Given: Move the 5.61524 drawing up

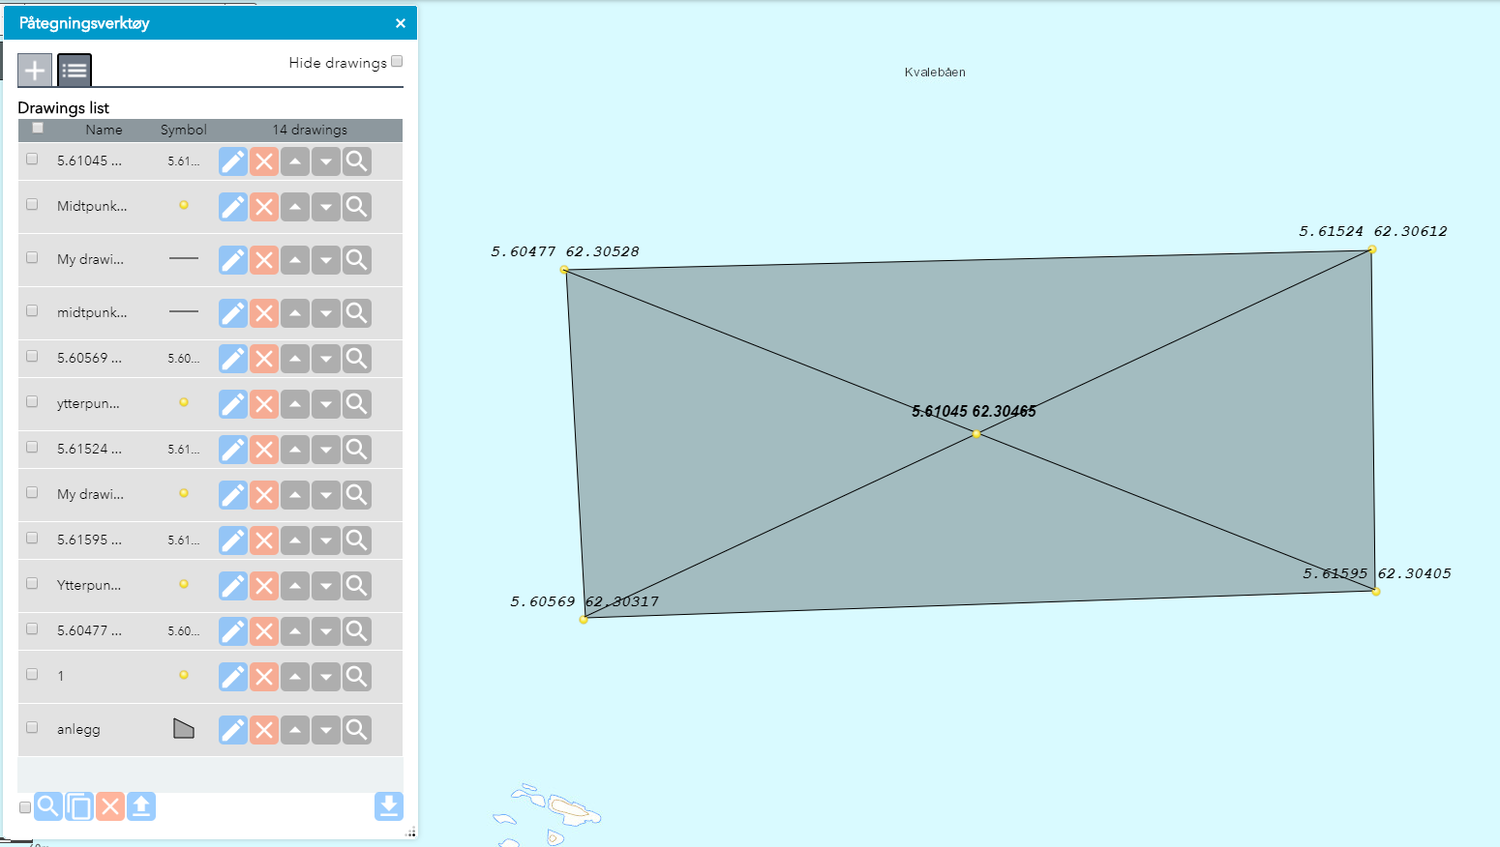Looking at the screenshot, I should 295,450.
